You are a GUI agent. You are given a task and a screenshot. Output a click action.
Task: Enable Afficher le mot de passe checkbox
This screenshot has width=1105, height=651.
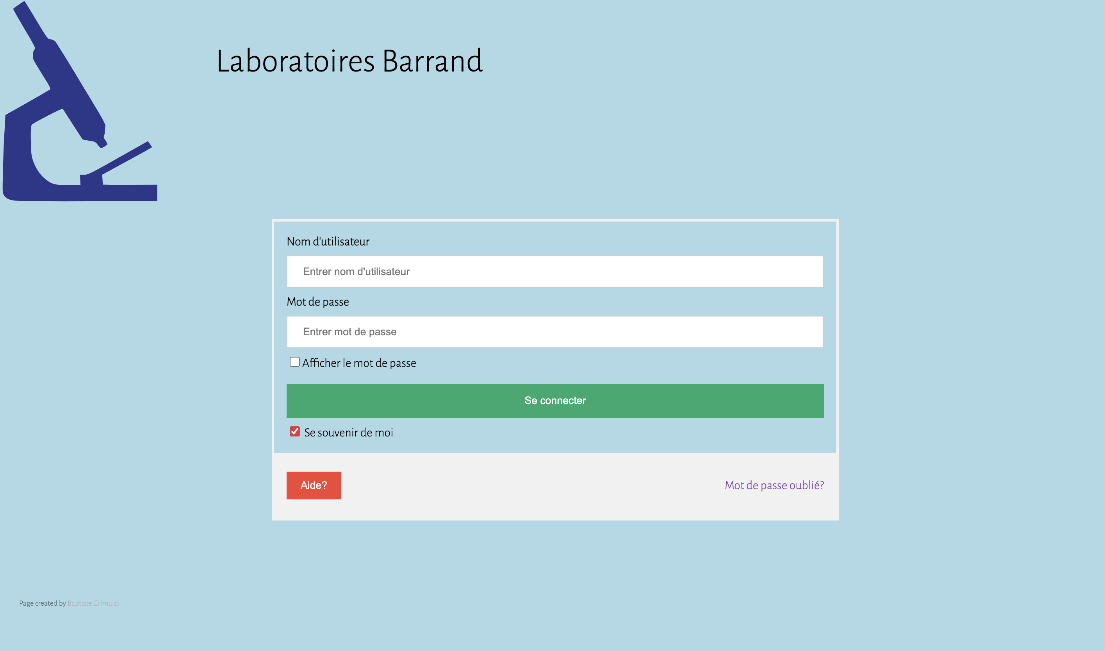click(x=295, y=362)
